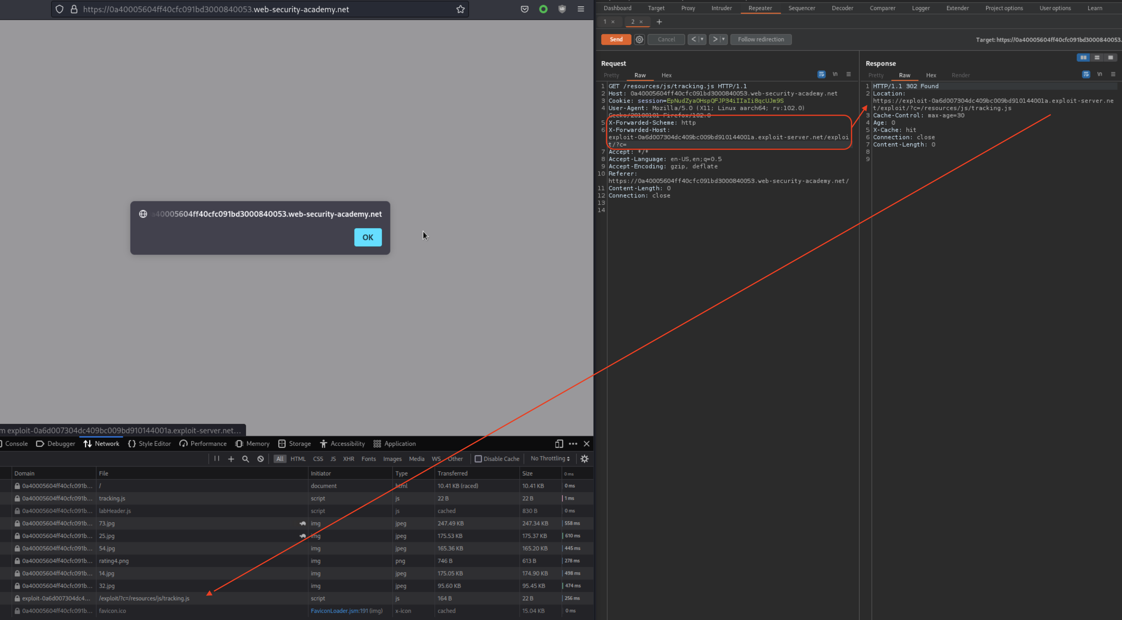Viewport: 1122px width, 620px height.
Task: Enable the Disable Cache checkbox
Action: pos(478,458)
